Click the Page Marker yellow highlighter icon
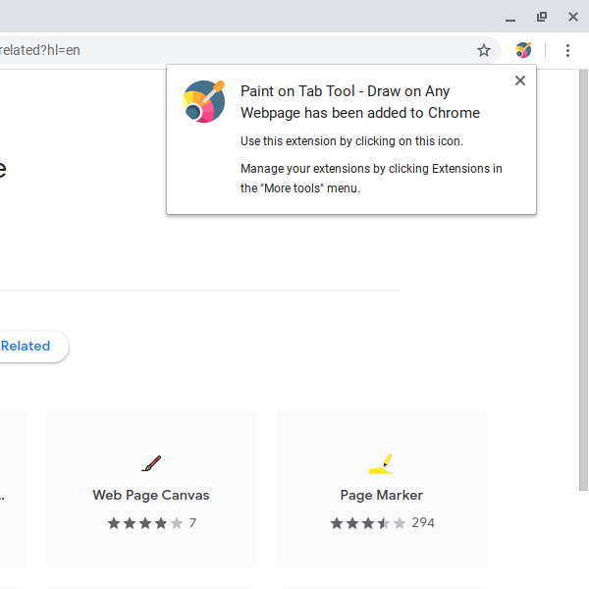This screenshot has width=589, height=589. click(x=382, y=464)
